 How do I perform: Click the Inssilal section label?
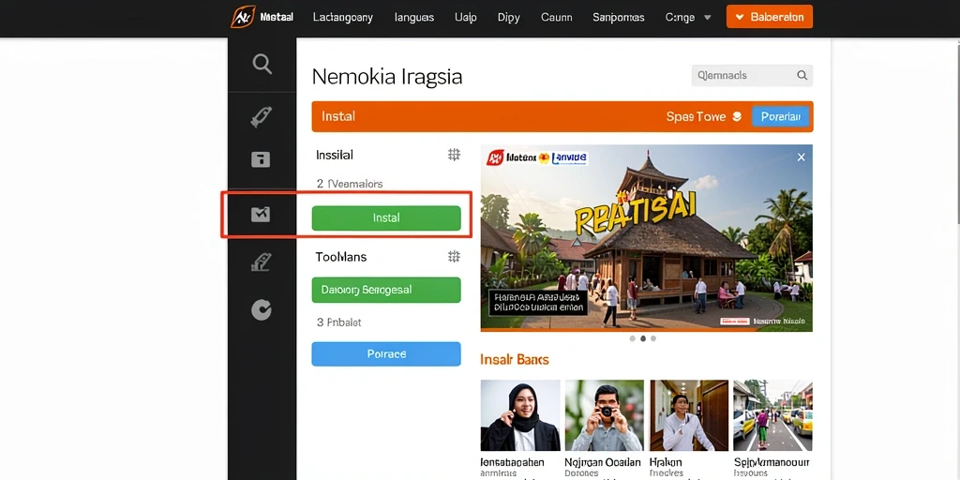tap(335, 155)
